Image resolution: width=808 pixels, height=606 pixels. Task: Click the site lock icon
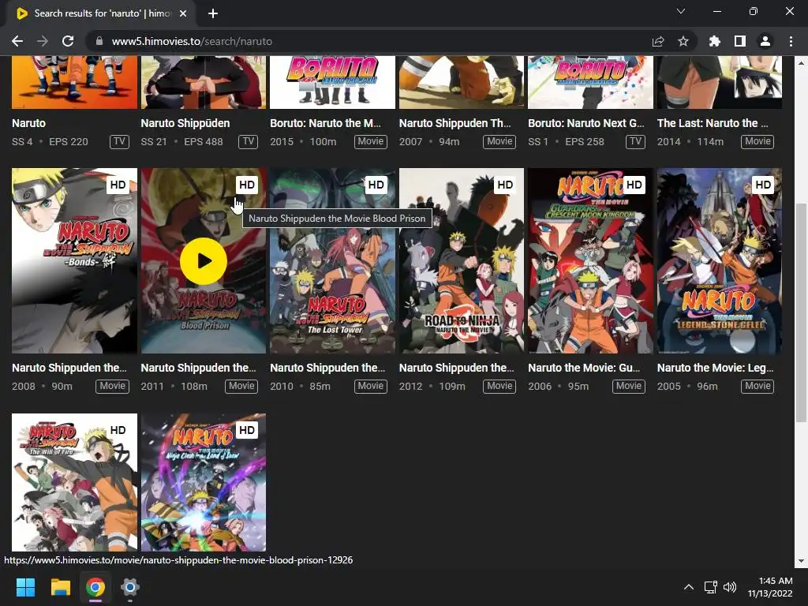[99, 41]
